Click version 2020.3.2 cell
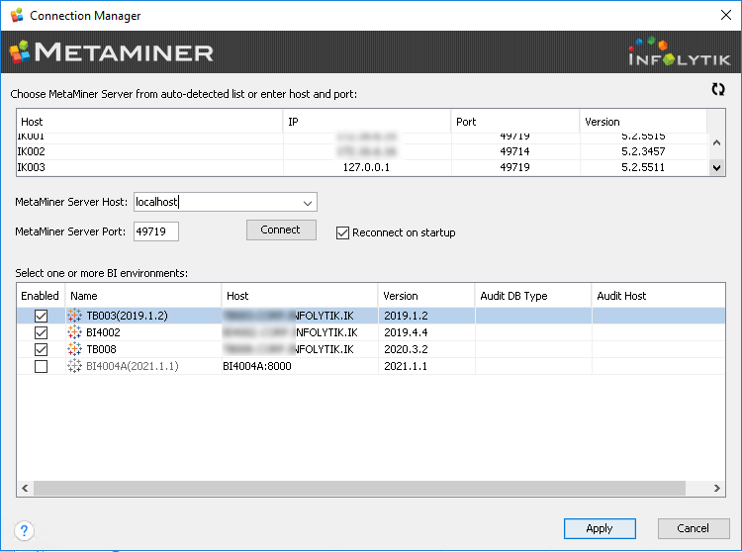742x552 pixels. (406, 349)
